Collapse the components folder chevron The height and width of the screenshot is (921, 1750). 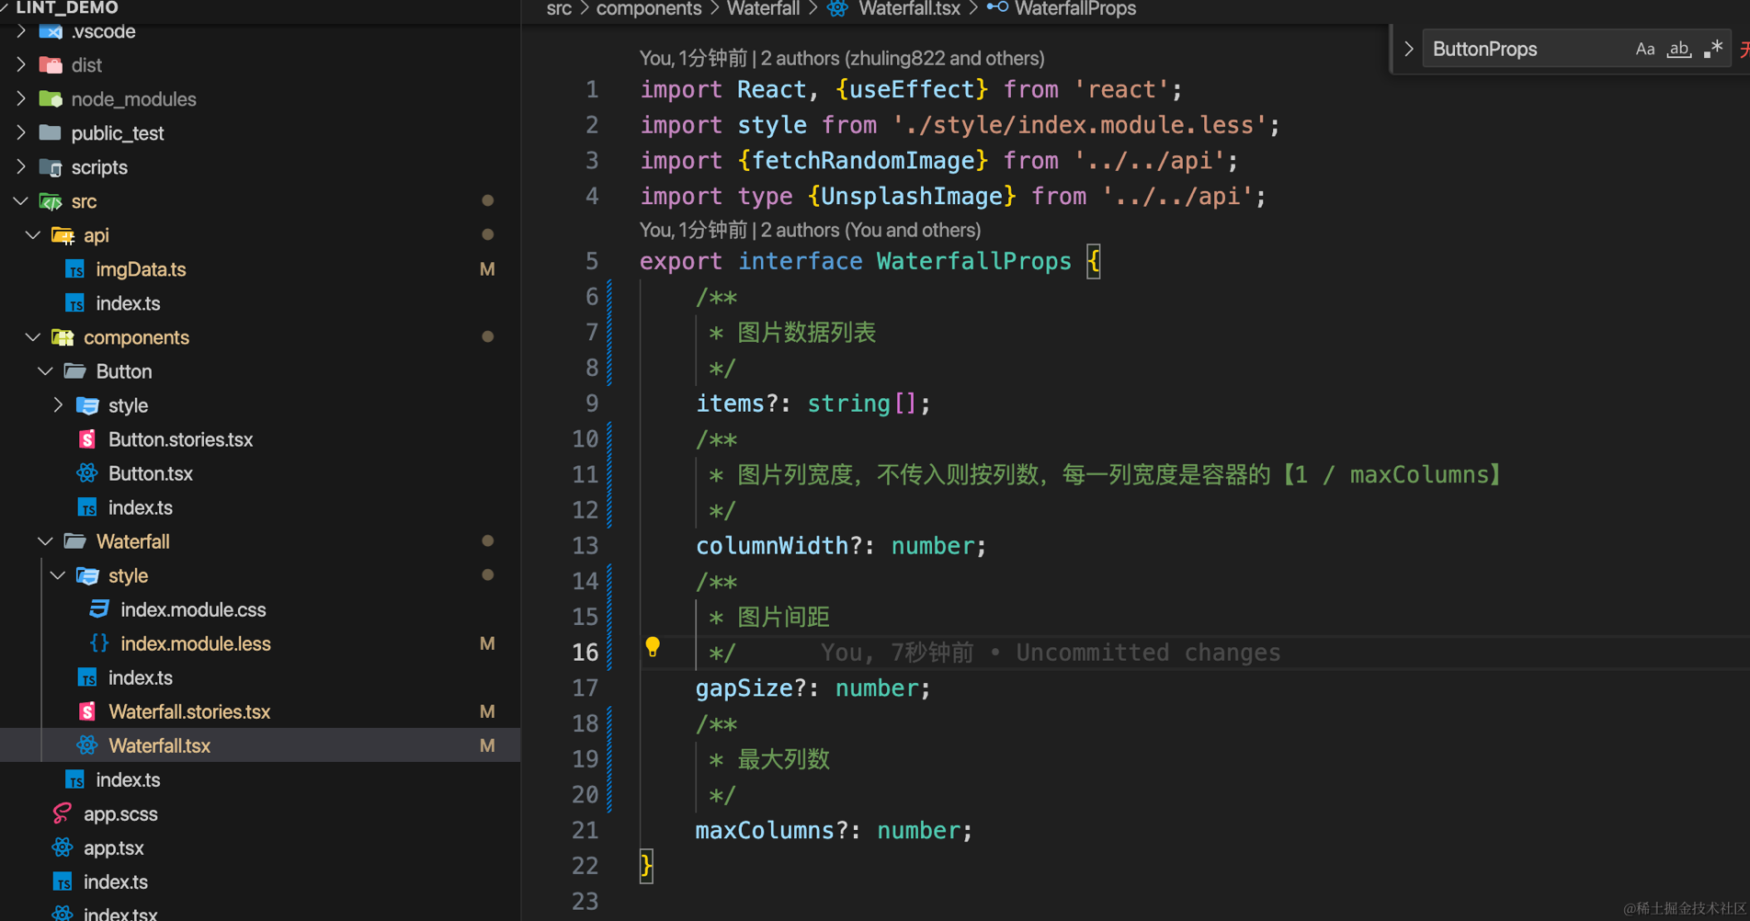pyautogui.click(x=33, y=337)
